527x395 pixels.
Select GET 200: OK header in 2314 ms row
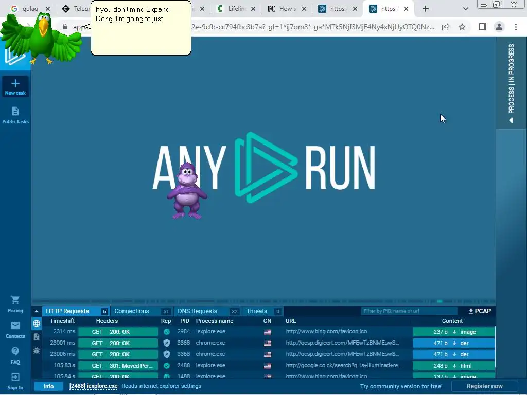click(x=118, y=332)
